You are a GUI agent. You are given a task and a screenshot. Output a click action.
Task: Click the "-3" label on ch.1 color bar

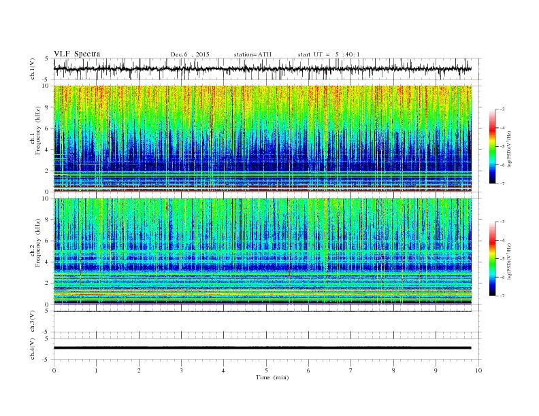point(502,109)
